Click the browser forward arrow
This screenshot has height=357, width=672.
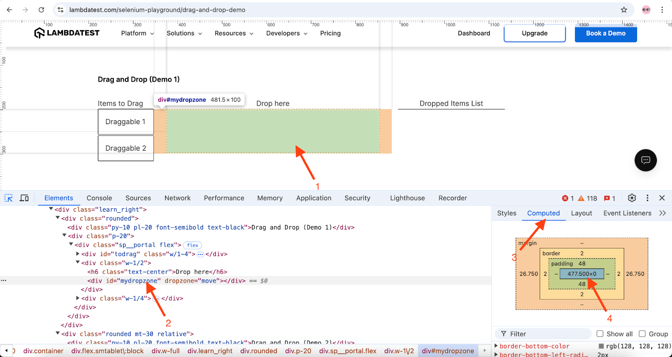click(x=25, y=10)
